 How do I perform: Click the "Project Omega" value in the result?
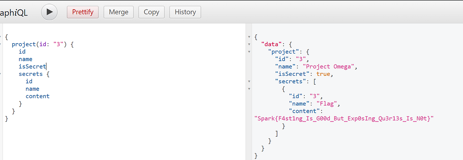click(328, 67)
